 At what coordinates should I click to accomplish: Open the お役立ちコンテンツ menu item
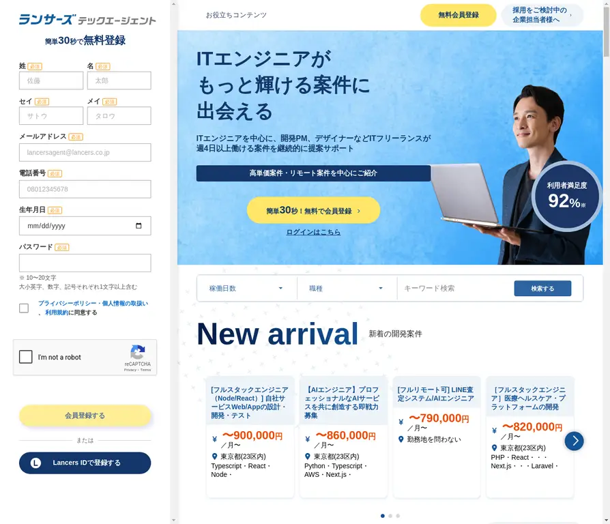[236, 15]
